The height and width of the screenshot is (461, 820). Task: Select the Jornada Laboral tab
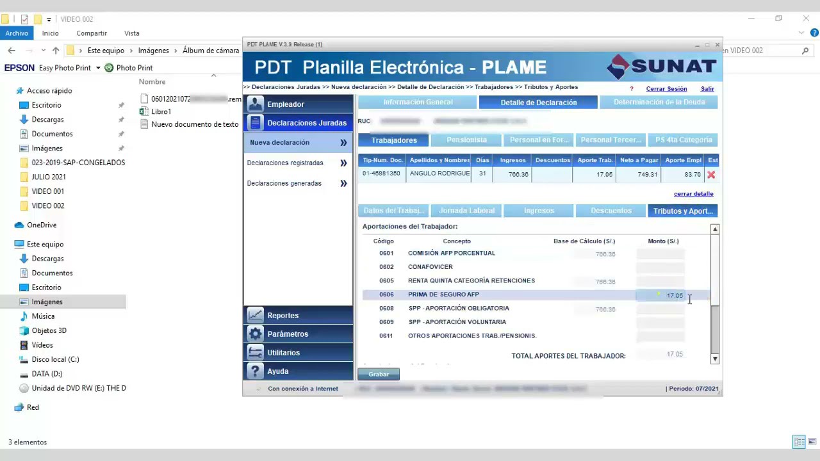pos(466,211)
